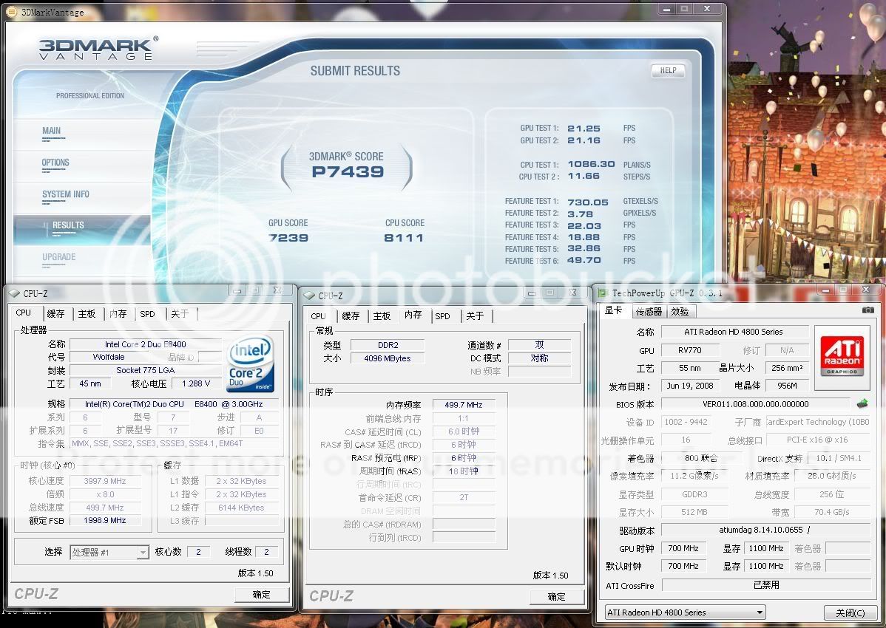Click the GPU-Z title bar icon
The height and width of the screenshot is (628, 886).
[x=603, y=293]
